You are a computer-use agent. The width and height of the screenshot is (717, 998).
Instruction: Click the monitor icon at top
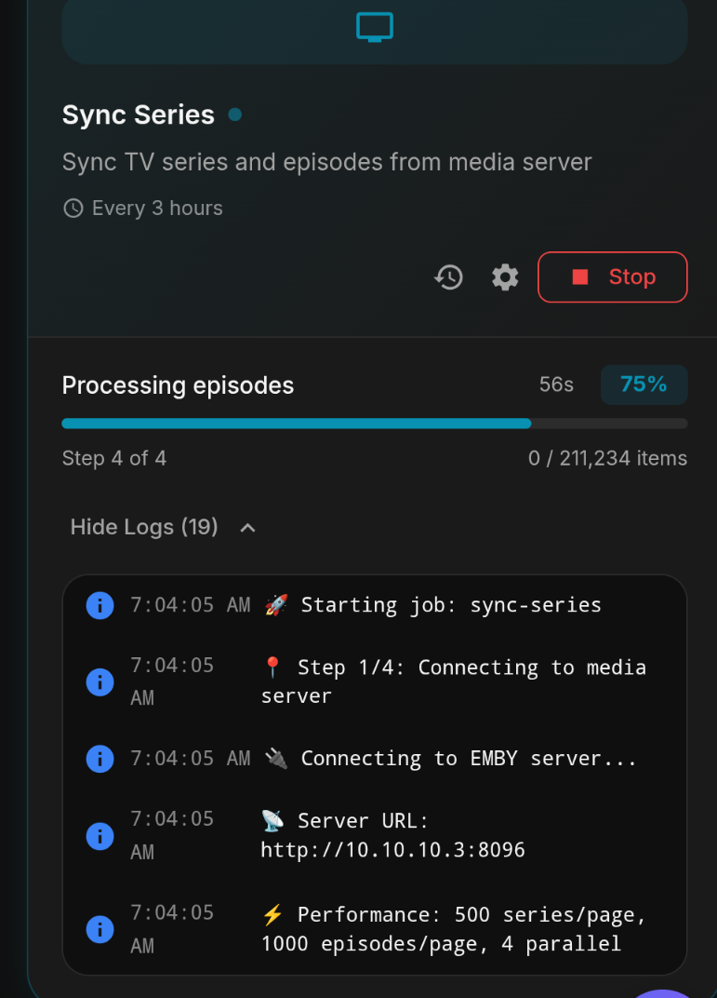click(x=375, y=27)
